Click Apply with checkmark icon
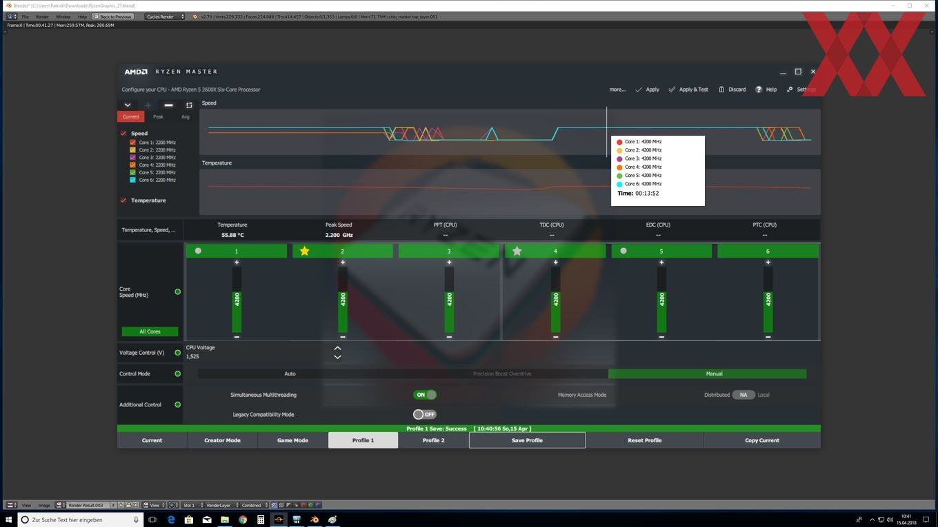Screen dimensions: 938x527 647,90
